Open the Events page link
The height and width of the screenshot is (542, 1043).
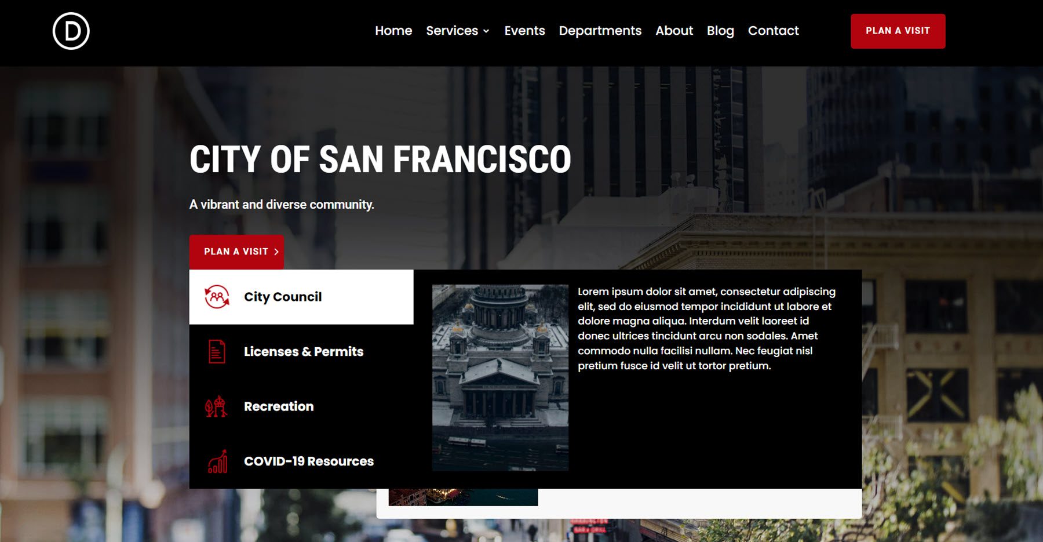click(524, 31)
